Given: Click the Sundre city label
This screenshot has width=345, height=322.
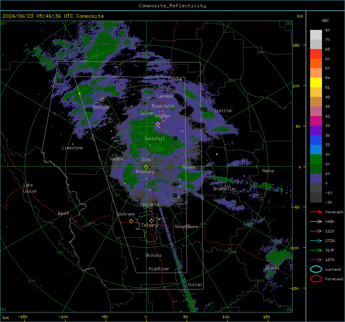Looking at the screenshot, I should pos(116,159).
